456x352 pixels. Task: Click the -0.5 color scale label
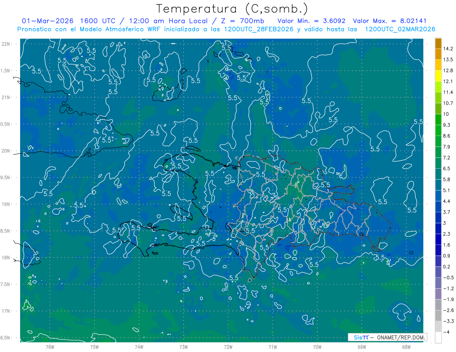tap(448, 278)
